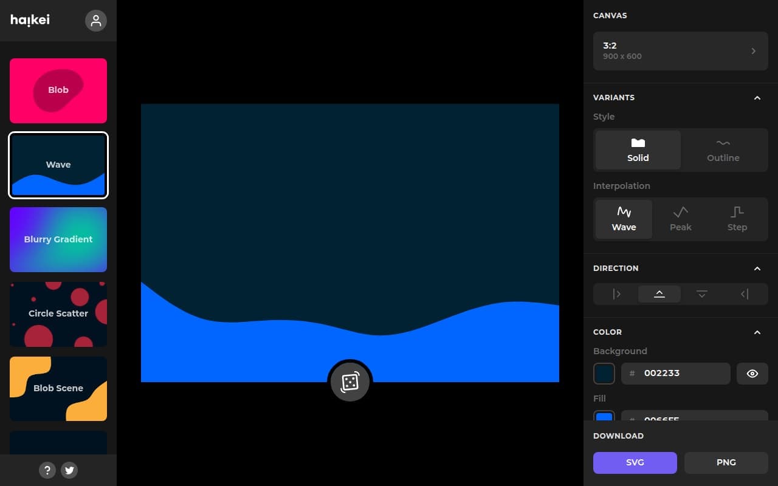Randomize the wave with the dice button
The image size is (778, 486).
point(350,382)
